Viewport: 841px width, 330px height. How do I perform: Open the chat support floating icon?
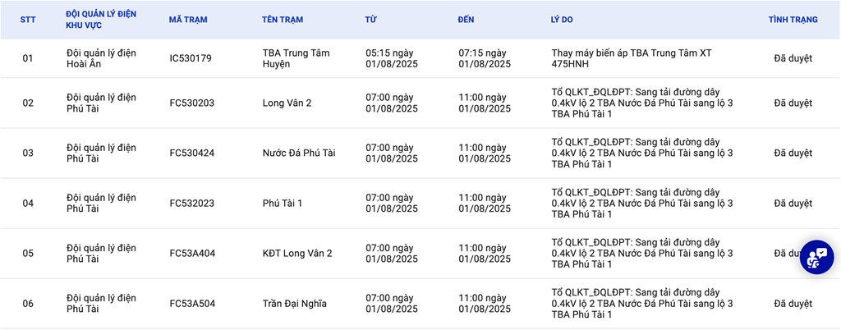(816, 257)
